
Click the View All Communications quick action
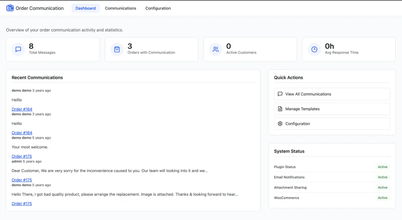click(332, 94)
